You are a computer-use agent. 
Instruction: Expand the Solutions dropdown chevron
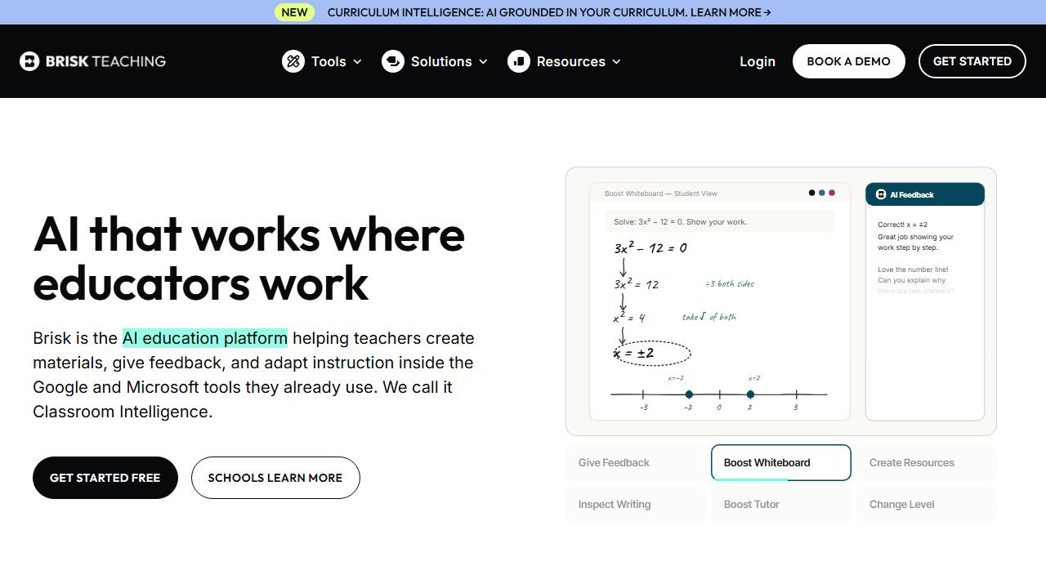[x=483, y=61]
